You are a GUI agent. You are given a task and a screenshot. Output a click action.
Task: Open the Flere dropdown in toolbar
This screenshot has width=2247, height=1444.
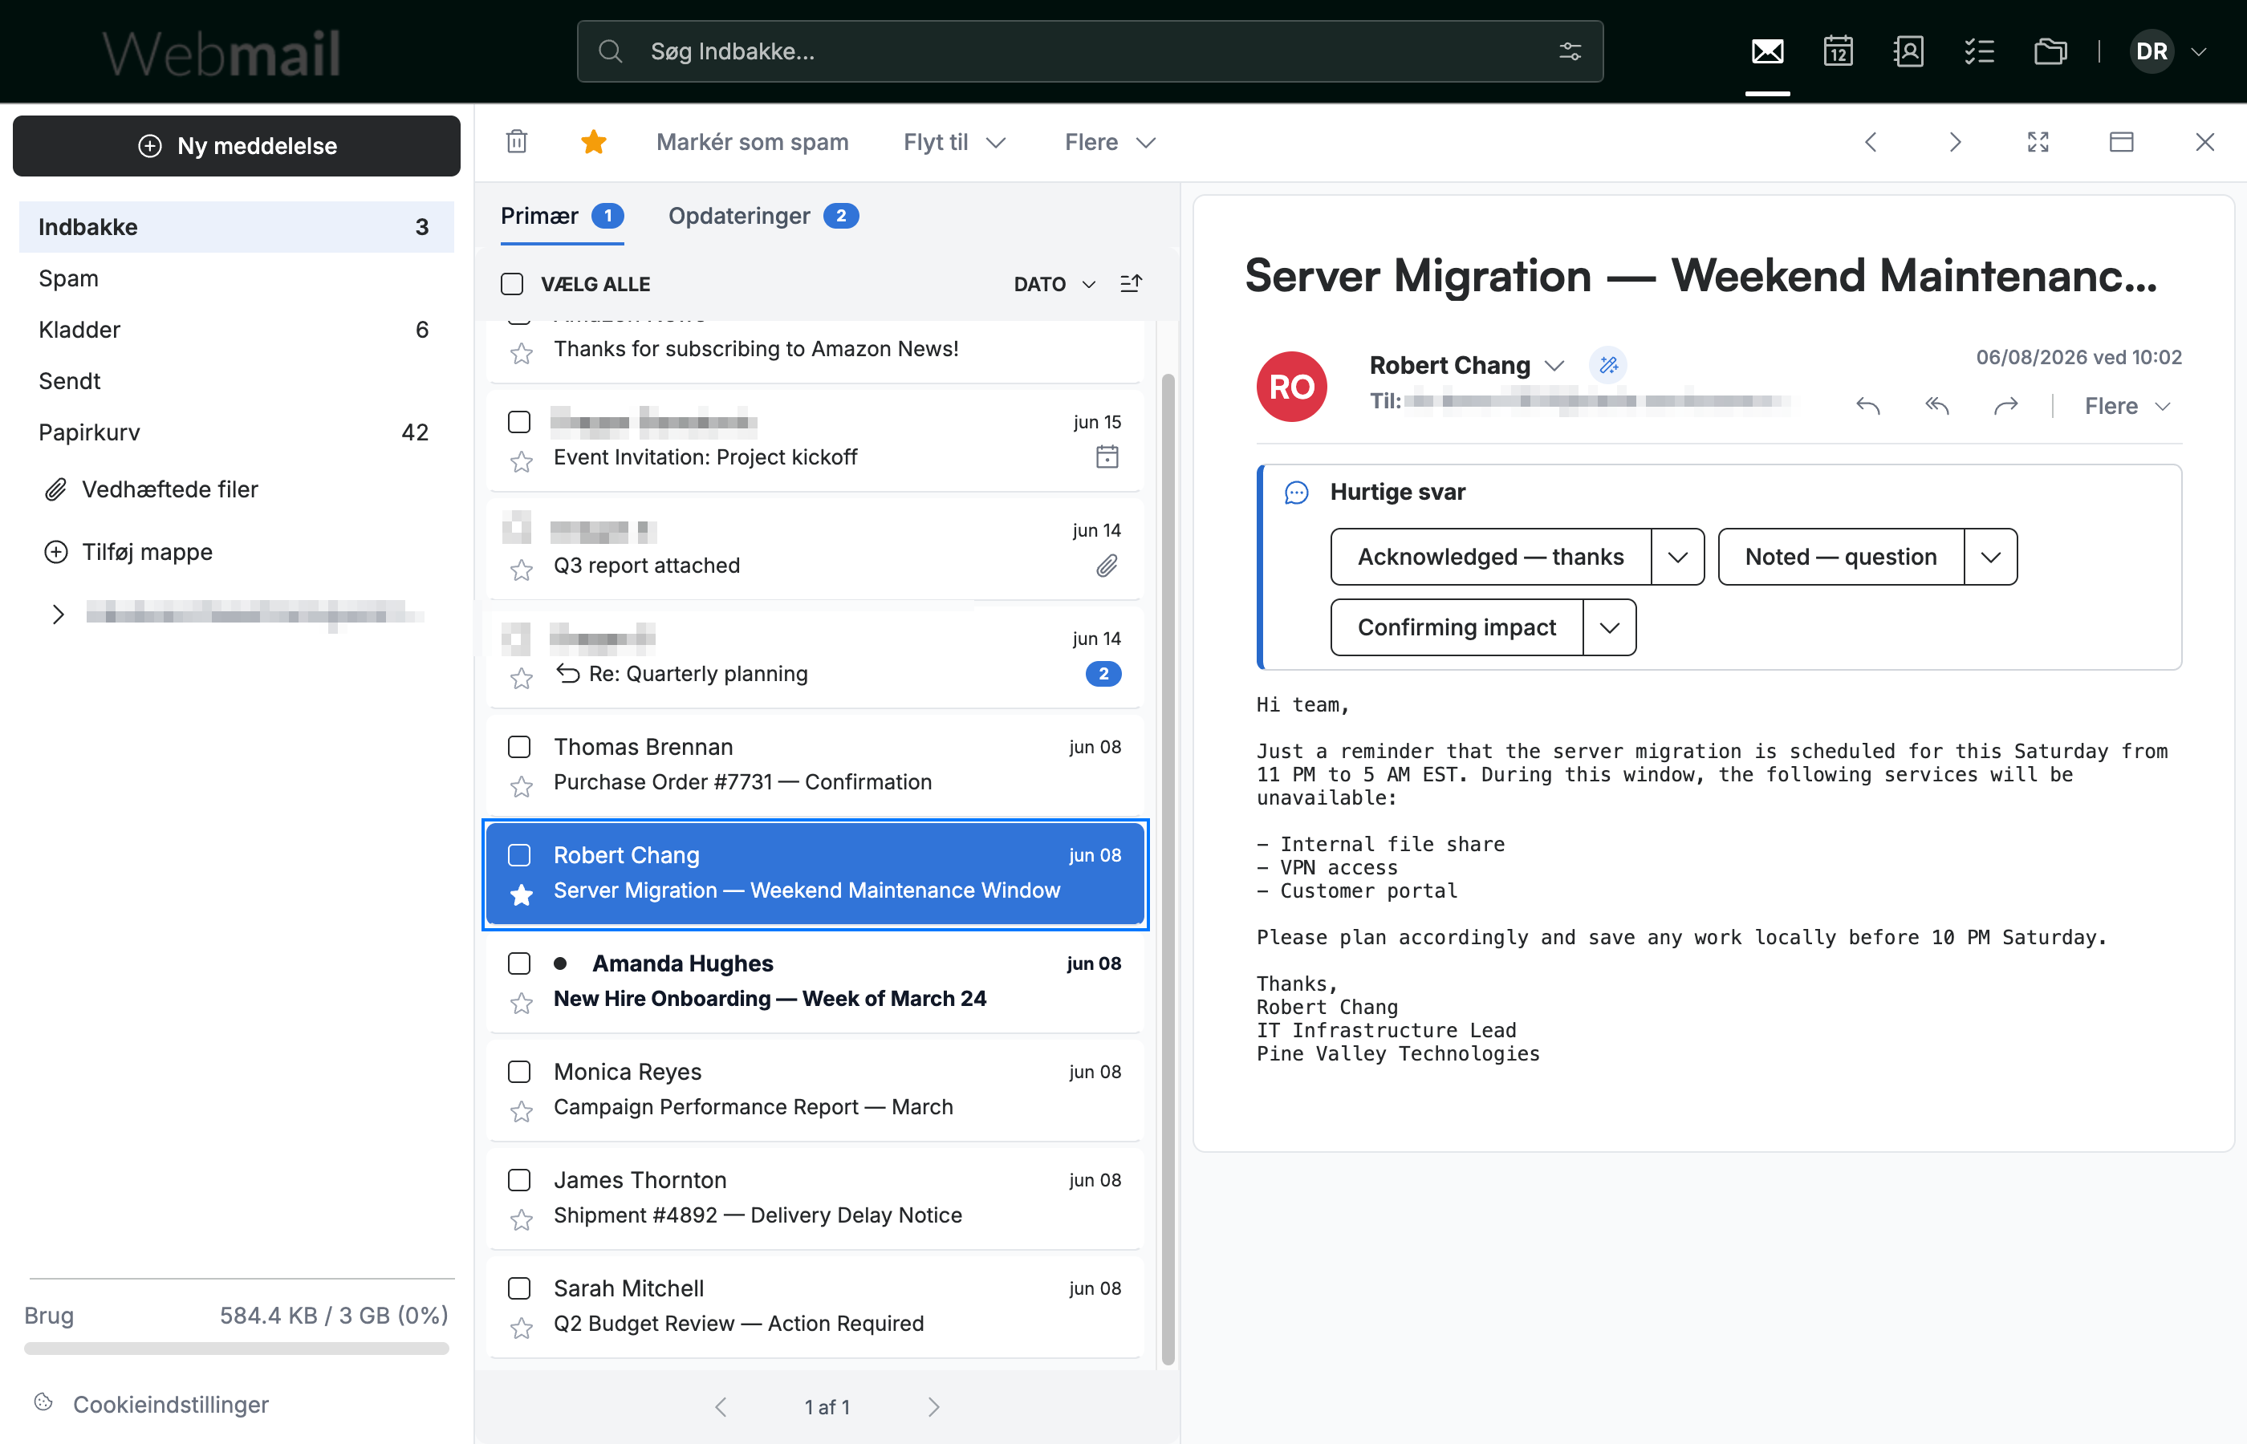pyautogui.click(x=1109, y=141)
